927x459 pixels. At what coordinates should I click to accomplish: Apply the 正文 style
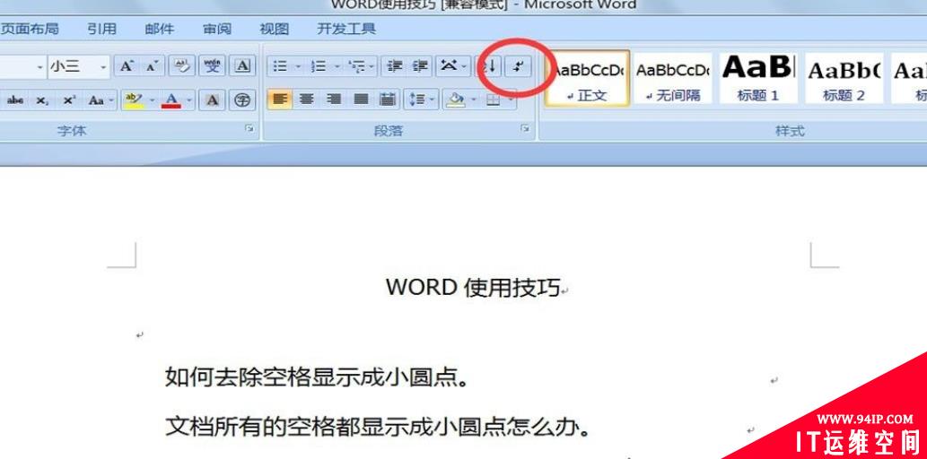pos(587,78)
